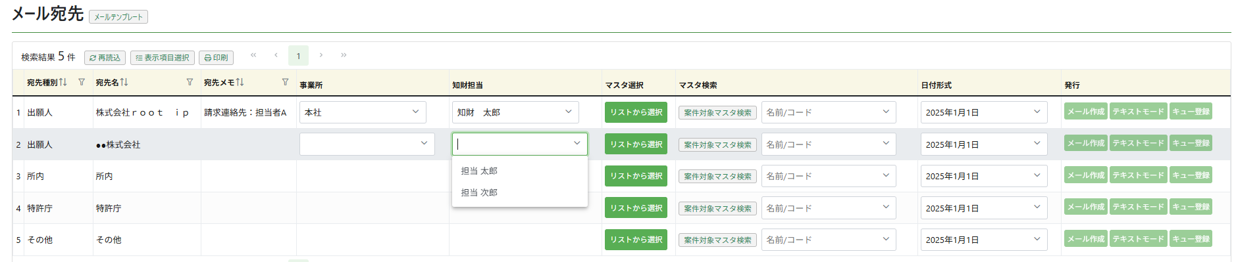
Task: Click リストから選択 button for 特許庁 row
Action: click(x=636, y=208)
